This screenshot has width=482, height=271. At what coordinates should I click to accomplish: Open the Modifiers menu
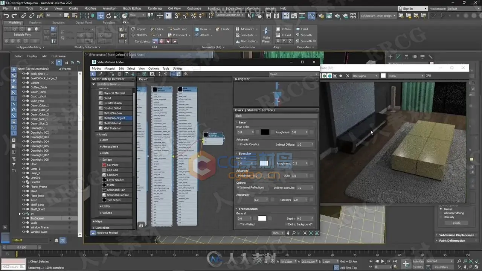click(90, 8)
